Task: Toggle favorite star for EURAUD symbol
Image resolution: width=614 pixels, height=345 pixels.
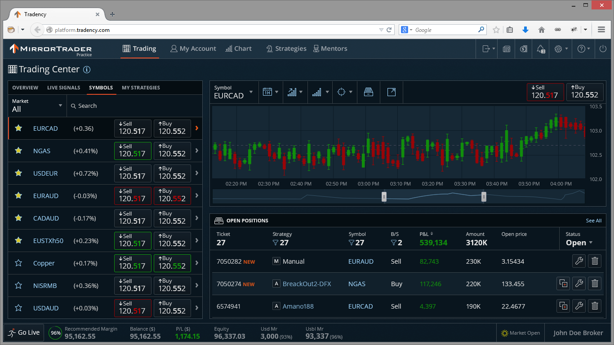Action: 18,195
